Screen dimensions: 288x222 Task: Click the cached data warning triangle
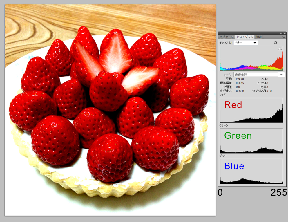tap(280, 49)
